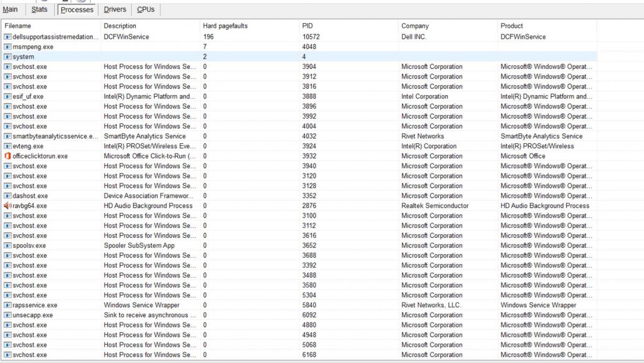
Task: Select the ravbg64.exe filename
Action: (x=30, y=206)
